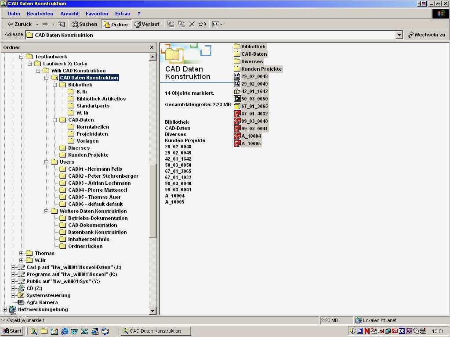450x337 pixels.
Task: Close the Ordner folder pane
Action: (x=152, y=47)
